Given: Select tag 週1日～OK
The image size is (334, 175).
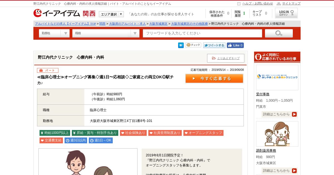Looking at the screenshot, I should tap(101, 141).
